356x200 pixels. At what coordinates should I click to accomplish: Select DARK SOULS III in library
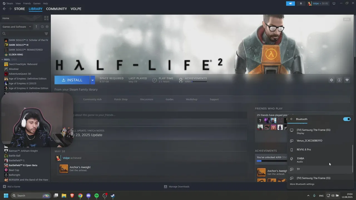(18, 45)
